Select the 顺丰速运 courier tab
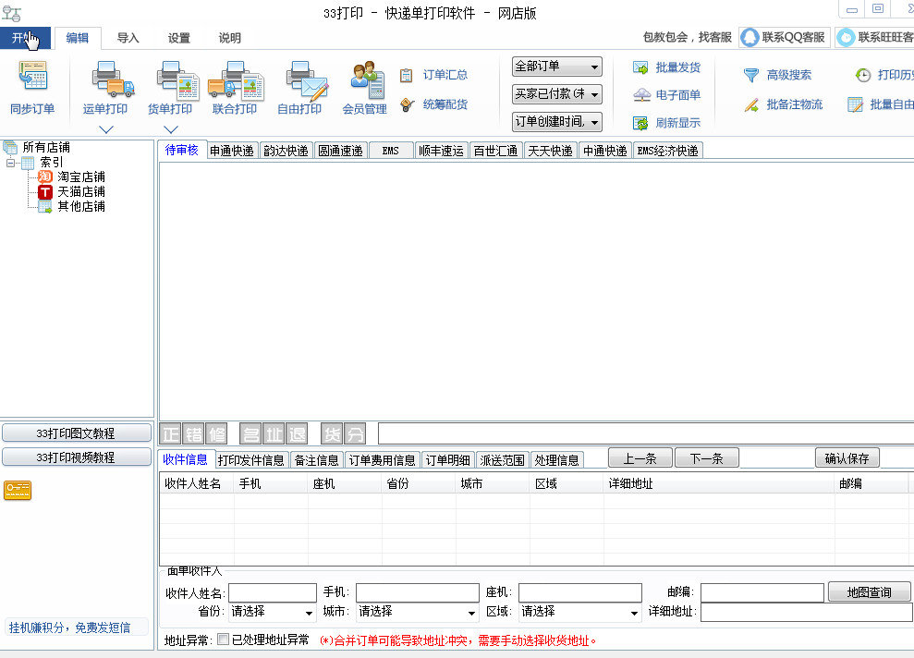 pyautogui.click(x=440, y=151)
